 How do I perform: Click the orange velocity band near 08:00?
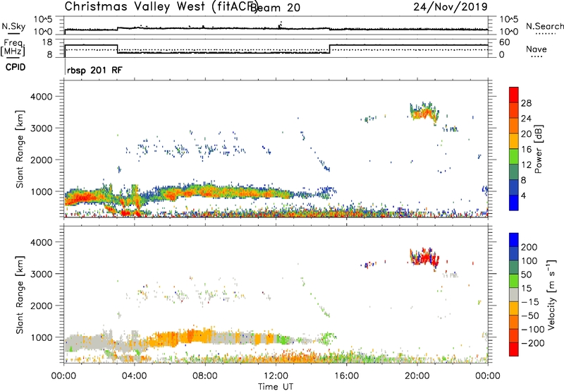coord(198,337)
